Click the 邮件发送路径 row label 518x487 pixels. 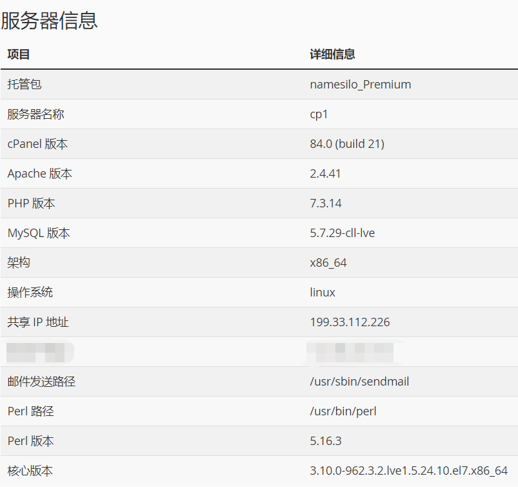pos(41,382)
